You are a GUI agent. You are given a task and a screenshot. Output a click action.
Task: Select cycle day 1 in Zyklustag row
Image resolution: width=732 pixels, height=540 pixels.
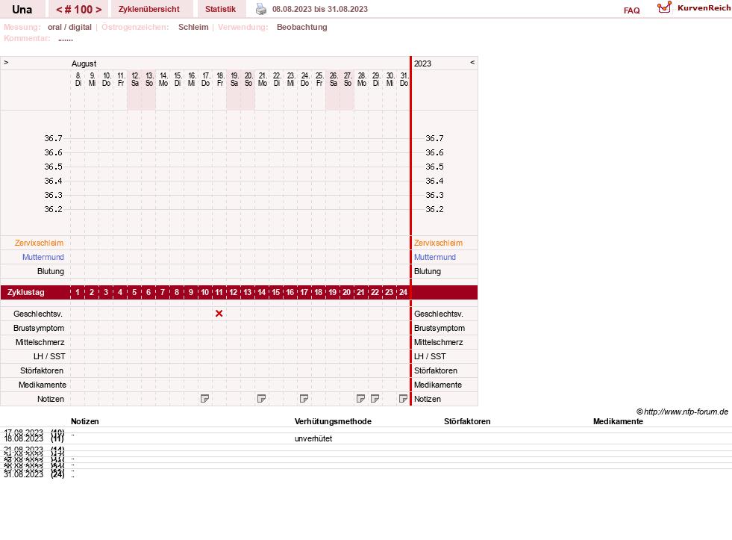tap(78, 293)
